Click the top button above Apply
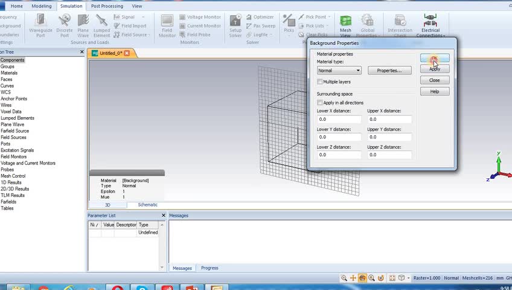Viewport: 512px width, 290px height. tap(435, 58)
